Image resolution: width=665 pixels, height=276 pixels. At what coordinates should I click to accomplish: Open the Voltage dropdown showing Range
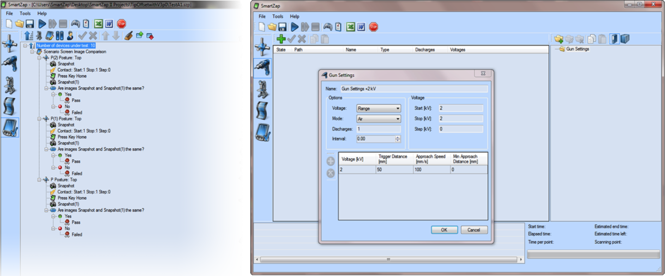point(378,108)
